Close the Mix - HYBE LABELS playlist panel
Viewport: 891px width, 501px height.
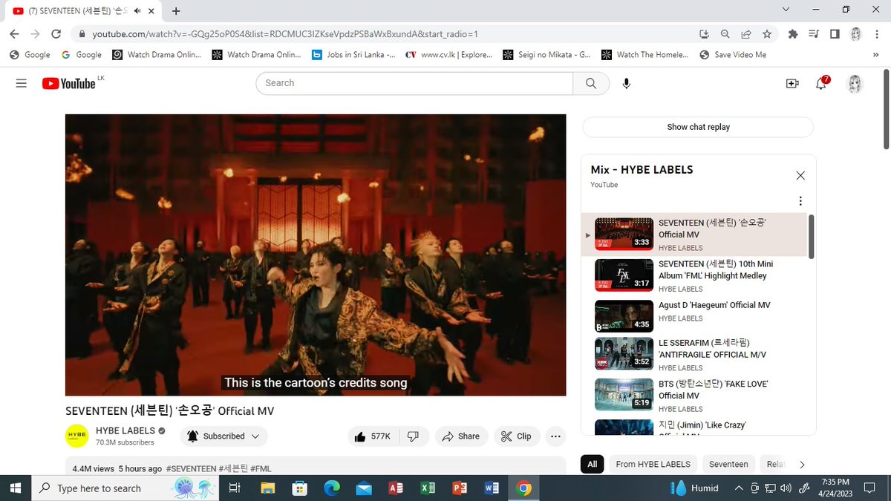pos(800,176)
